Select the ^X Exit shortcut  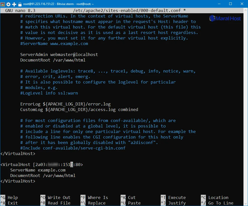point(9,203)
